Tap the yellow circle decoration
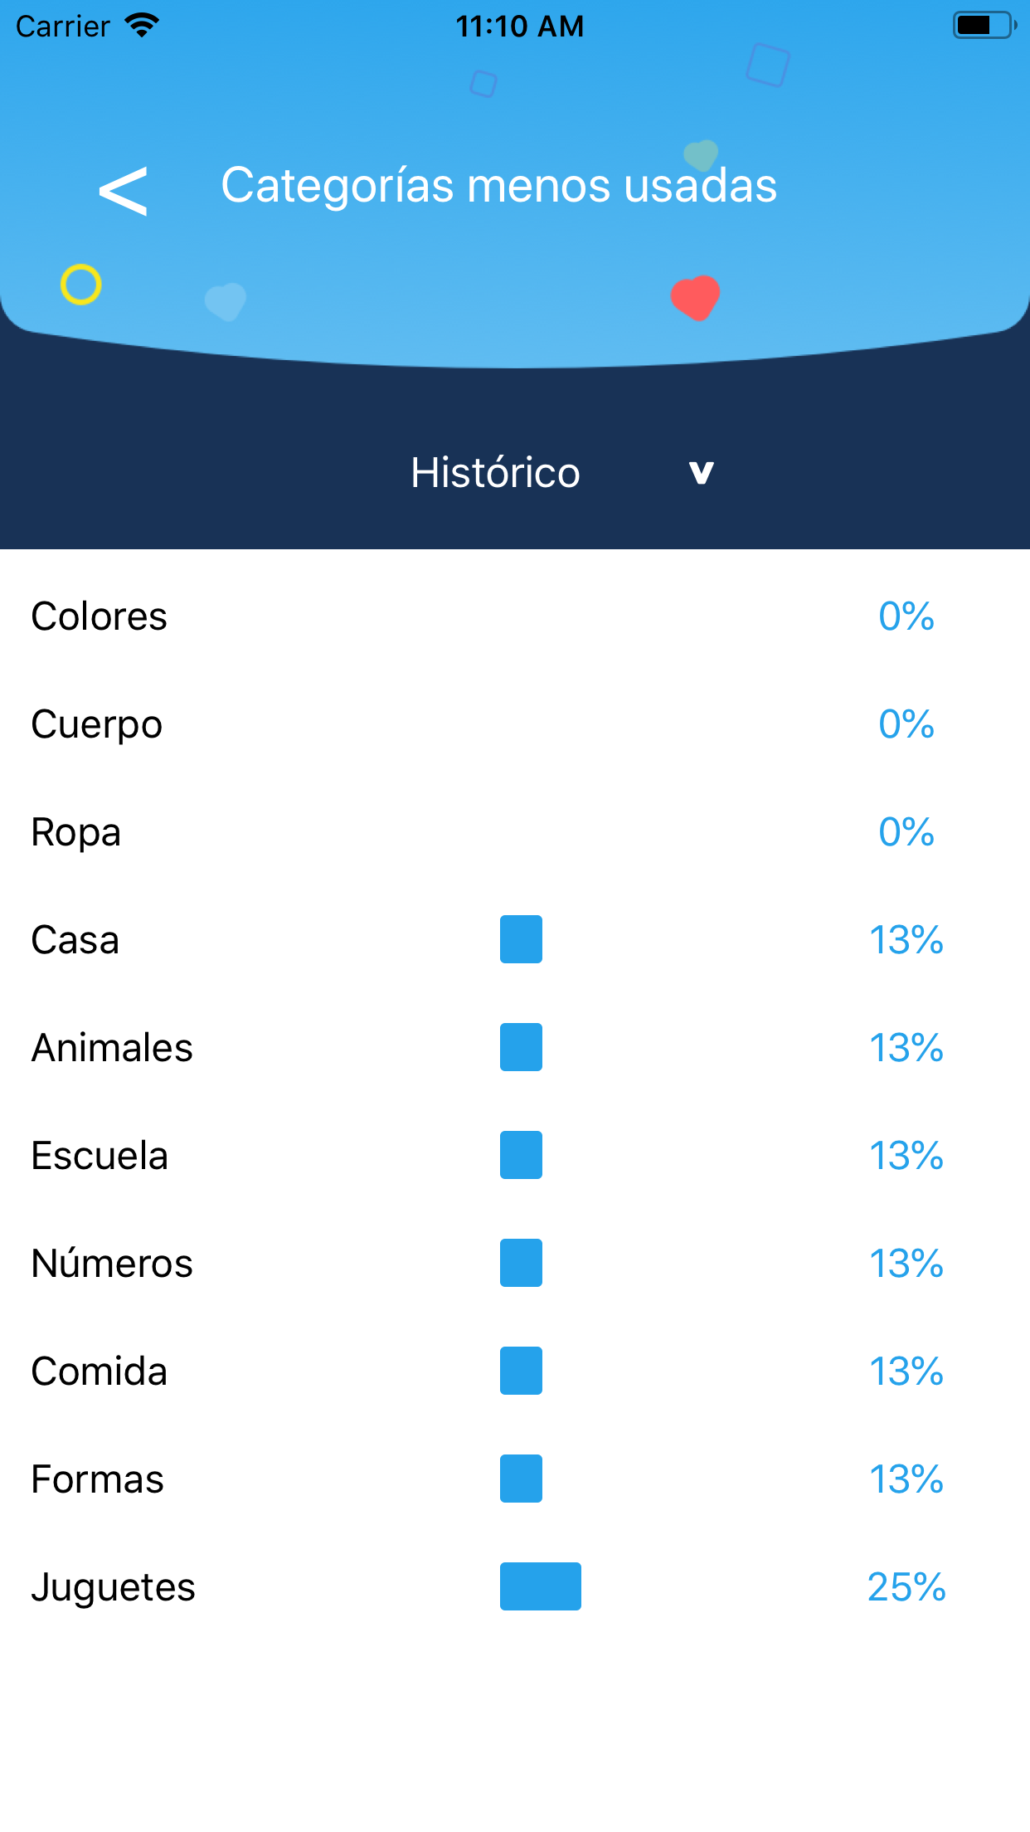Viewport: 1030px width, 1832px height. [x=81, y=285]
